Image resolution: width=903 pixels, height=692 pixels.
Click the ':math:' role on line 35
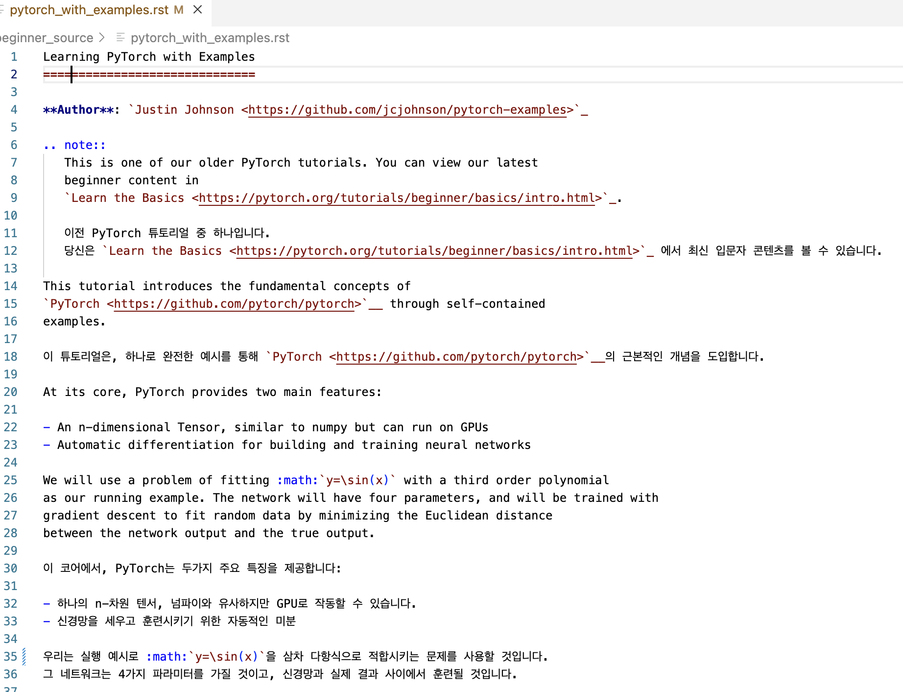click(x=166, y=657)
